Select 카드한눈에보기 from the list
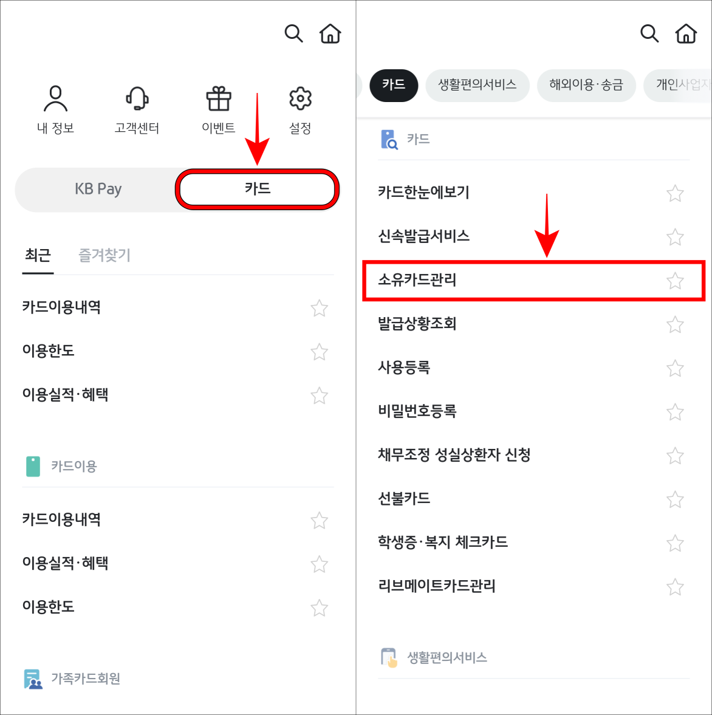 tap(424, 193)
